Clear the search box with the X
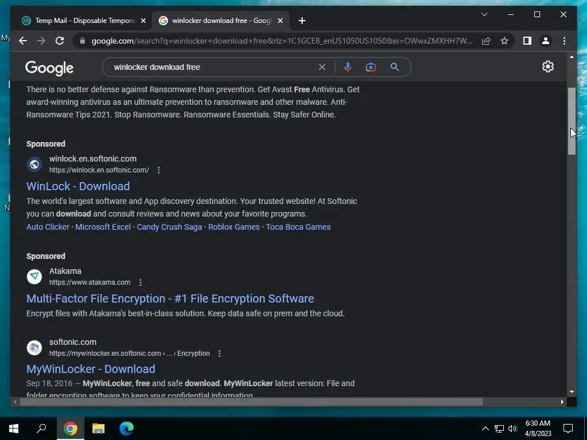The width and height of the screenshot is (587, 440). tap(322, 67)
